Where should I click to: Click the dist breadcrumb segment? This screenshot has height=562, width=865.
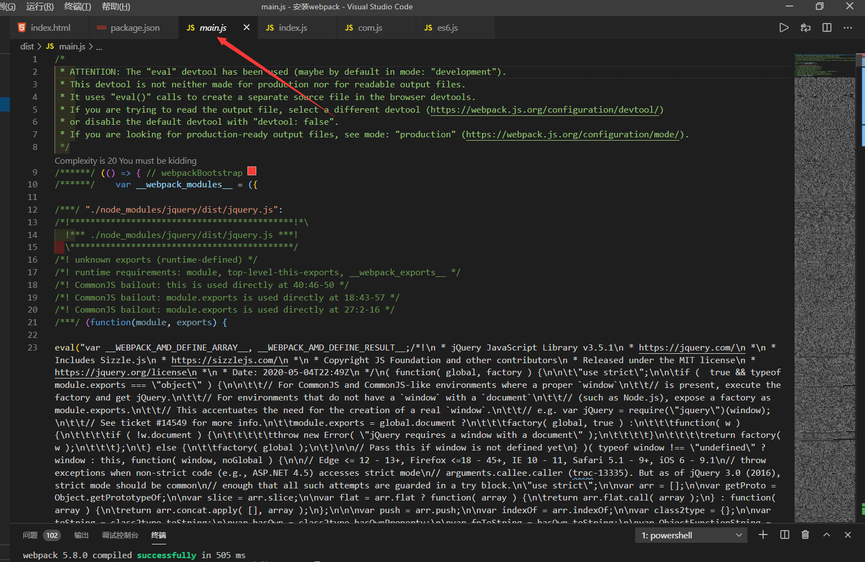click(27, 47)
